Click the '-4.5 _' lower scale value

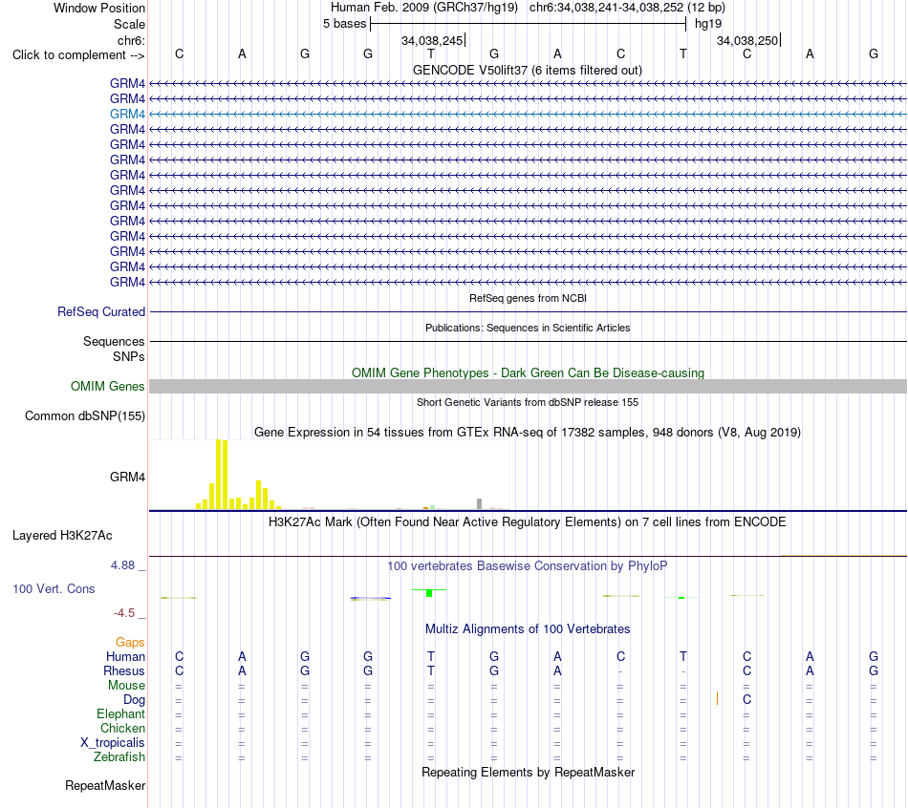[129, 612]
